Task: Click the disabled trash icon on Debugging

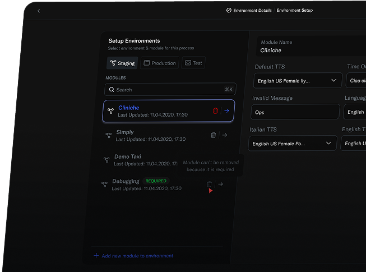Action: pyautogui.click(x=209, y=184)
